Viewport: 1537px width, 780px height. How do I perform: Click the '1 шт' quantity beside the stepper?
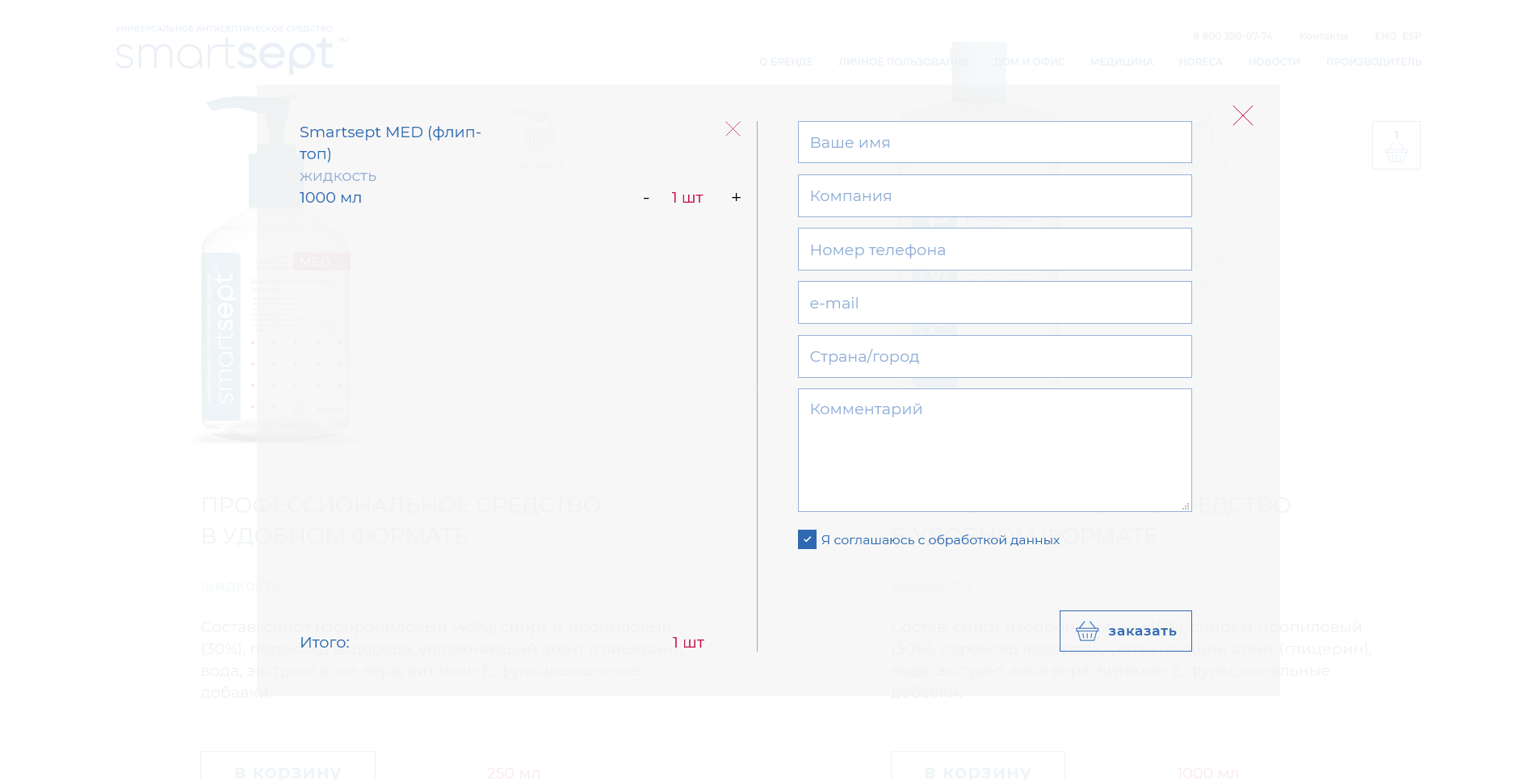tap(687, 198)
